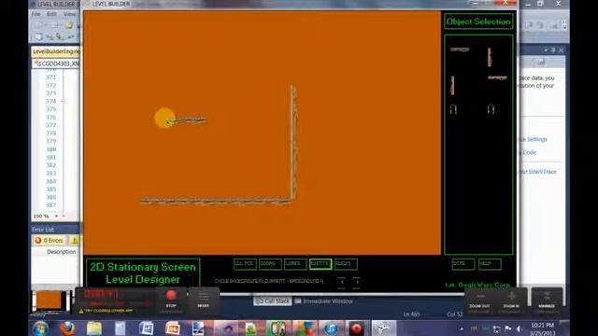The width and height of the screenshot is (598, 336).
Task: Show hidden system tray icons
Action: click(x=462, y=329)
